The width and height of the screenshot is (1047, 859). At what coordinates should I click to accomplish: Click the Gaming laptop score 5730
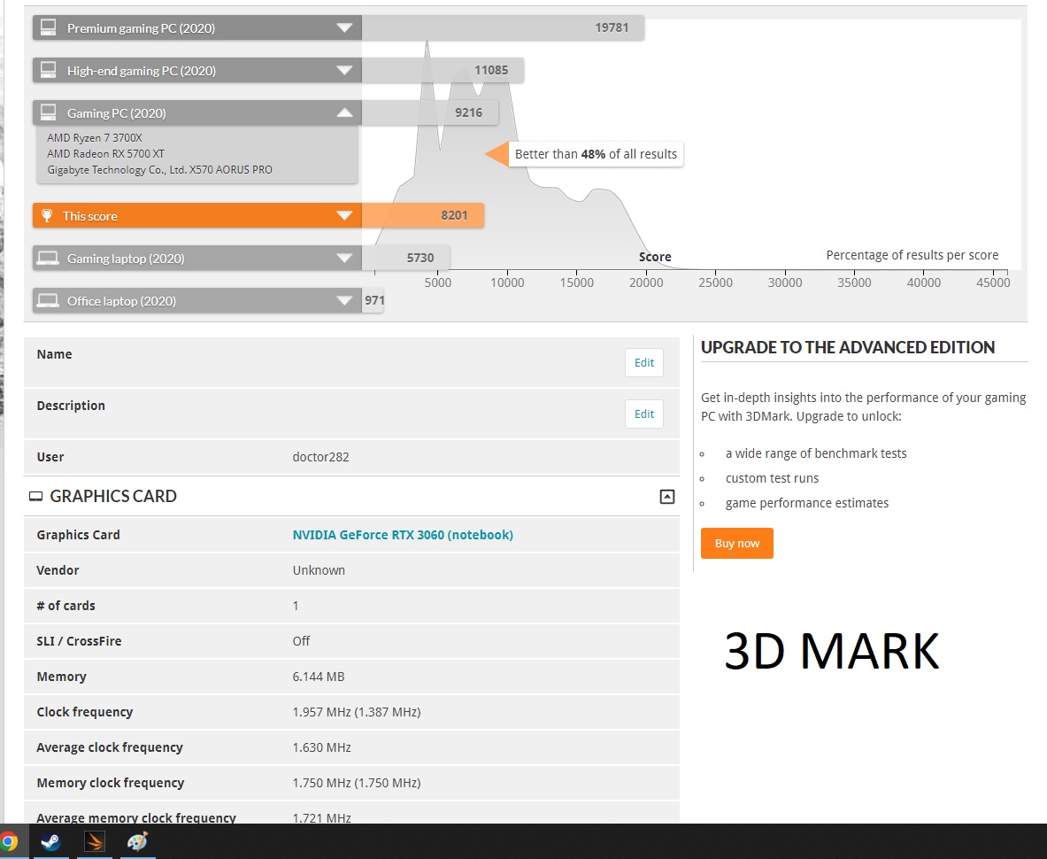tap(420, 258)
